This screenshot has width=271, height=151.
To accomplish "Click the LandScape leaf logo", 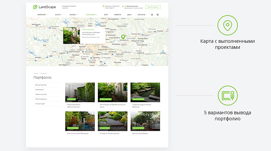I will (x=35, y=7).
